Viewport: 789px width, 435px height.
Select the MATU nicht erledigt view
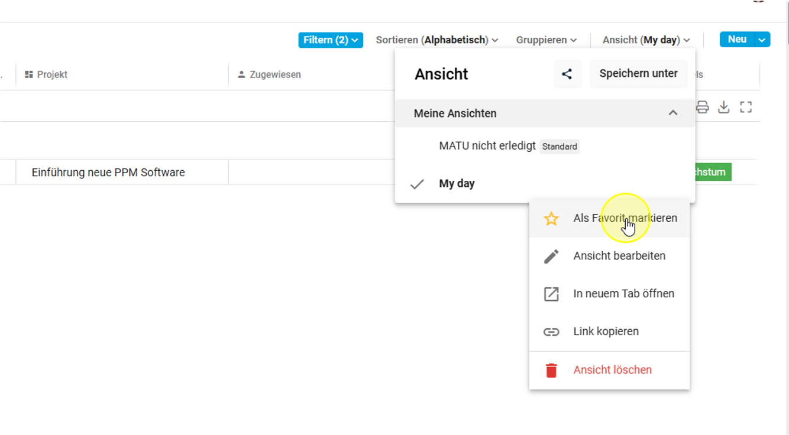[x=487, y=146]
